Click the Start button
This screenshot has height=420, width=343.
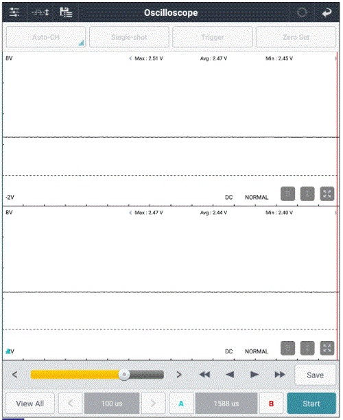coord(311,404)
